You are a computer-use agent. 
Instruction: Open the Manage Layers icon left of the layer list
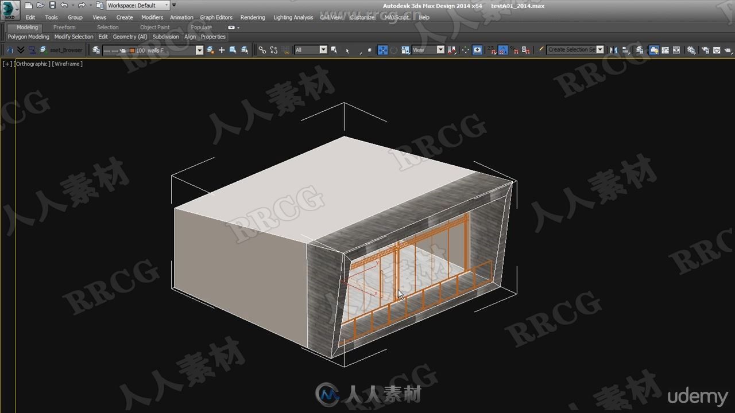(x=96, y=50)
